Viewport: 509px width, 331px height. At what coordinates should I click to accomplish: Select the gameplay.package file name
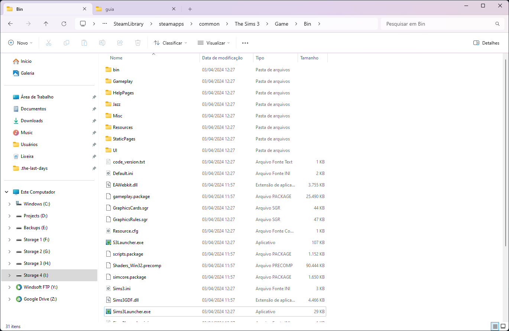[x=132, y=197]
